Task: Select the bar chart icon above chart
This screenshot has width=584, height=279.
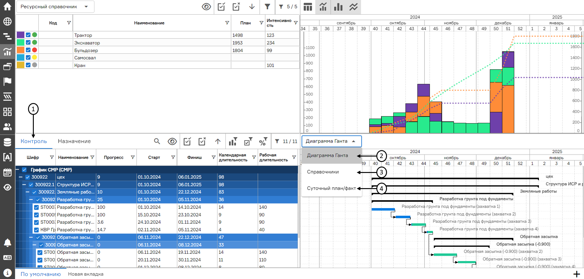Action: (x=338, y=7)
